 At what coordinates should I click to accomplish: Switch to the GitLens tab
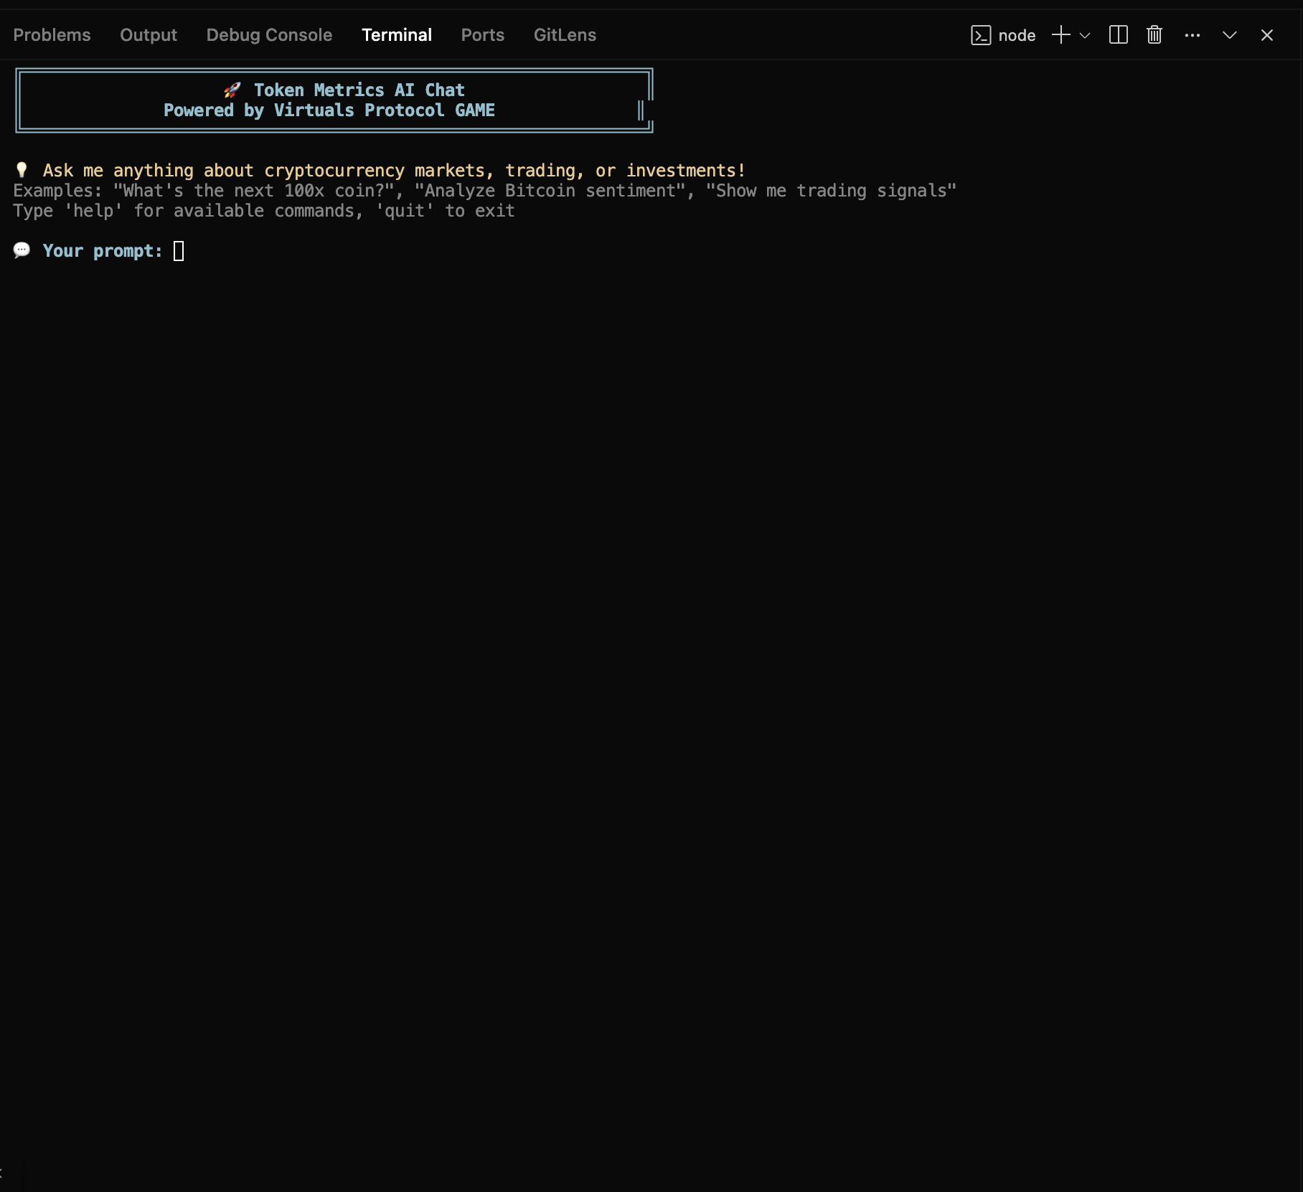pos(565,34)
